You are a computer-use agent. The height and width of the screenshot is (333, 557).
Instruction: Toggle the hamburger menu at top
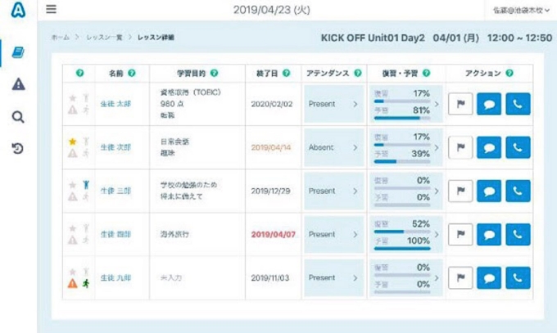52,10
